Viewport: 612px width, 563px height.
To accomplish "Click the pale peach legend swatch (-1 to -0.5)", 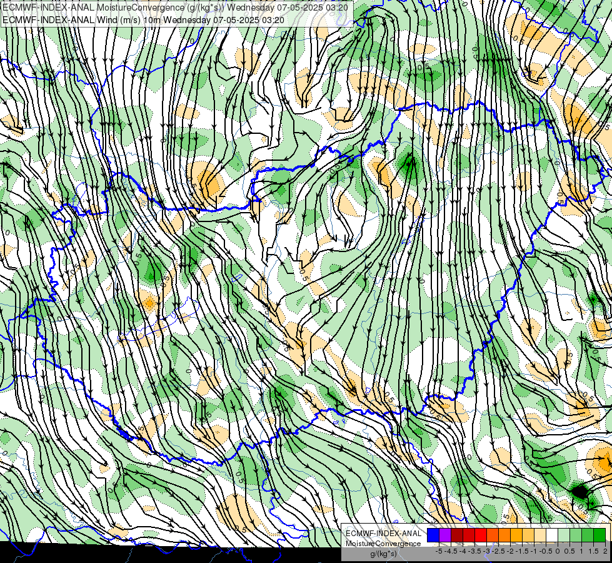I will pyautogui.click(x=539, y=535).
